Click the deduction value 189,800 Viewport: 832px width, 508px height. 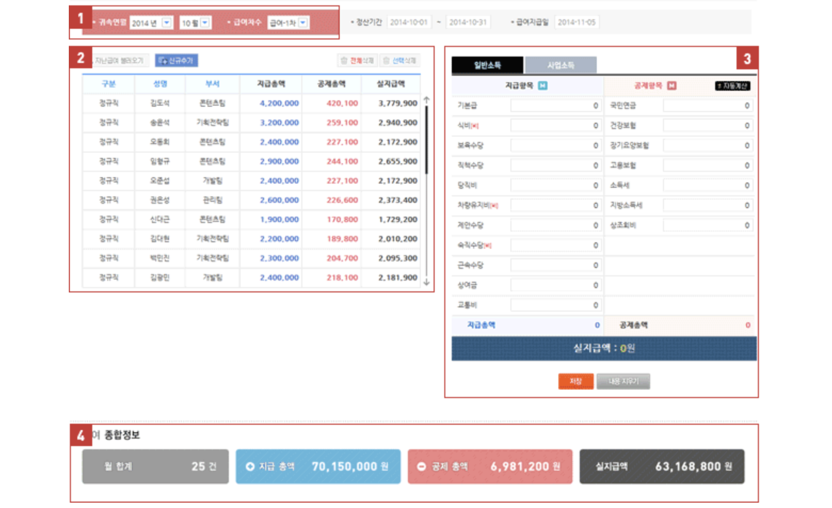(342, 239)
